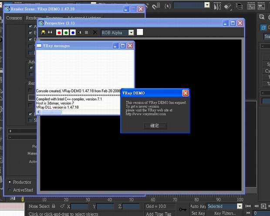Screen dimensions: 270x216
Task: Click yellow time slider marker at frame 0
Action: coord(22,199)
